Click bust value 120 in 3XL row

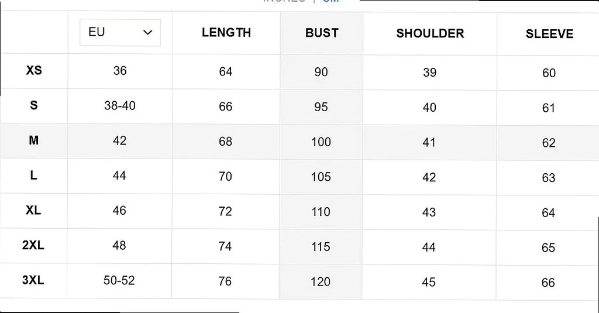coord(321,281)
